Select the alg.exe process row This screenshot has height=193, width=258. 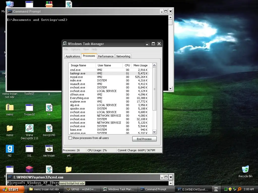click(x=109, y=105)
